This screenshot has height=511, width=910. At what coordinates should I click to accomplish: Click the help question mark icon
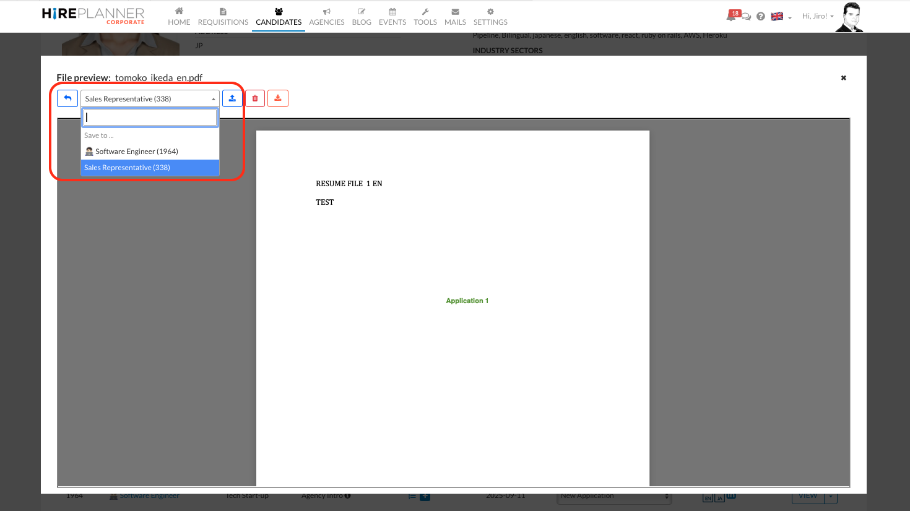coord(761,17)
